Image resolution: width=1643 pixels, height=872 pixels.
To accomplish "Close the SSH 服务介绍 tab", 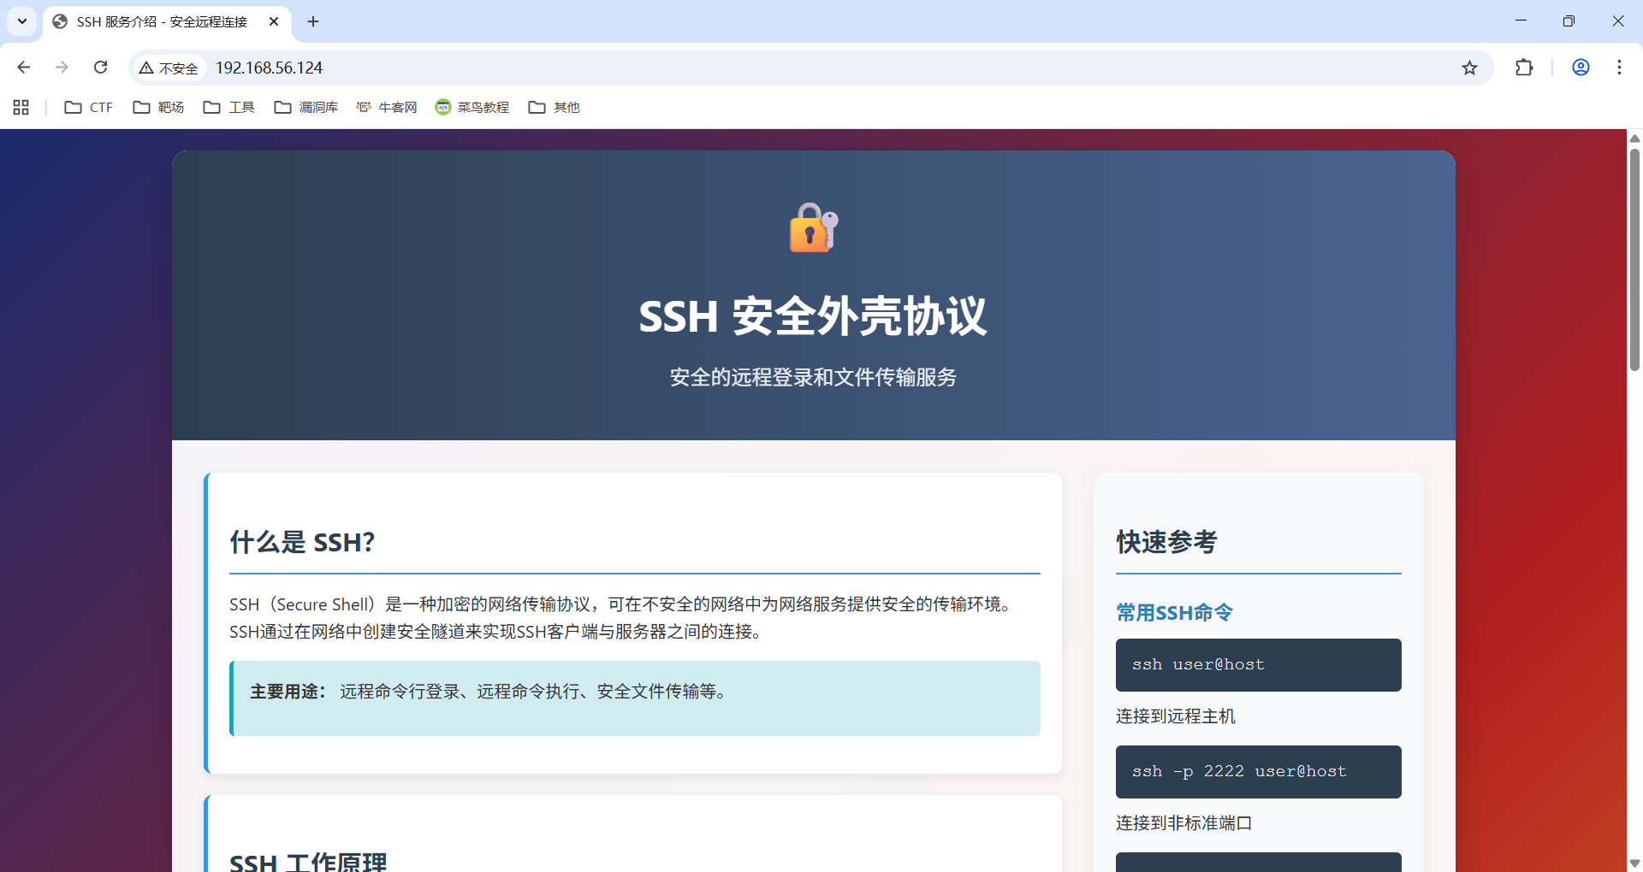I will [274, 21].
